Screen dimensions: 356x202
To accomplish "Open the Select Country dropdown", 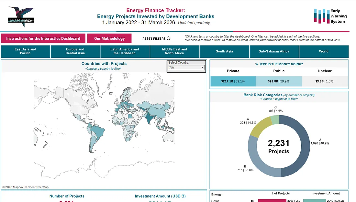I will 186,67.
